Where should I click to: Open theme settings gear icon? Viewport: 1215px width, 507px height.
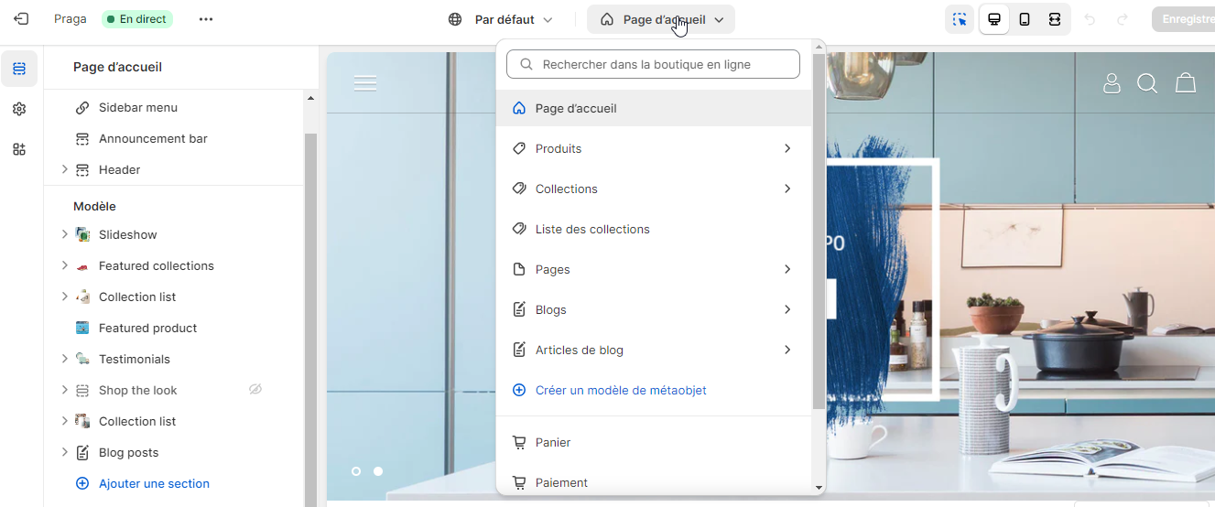pyautogui.click(x=19, y=109)
